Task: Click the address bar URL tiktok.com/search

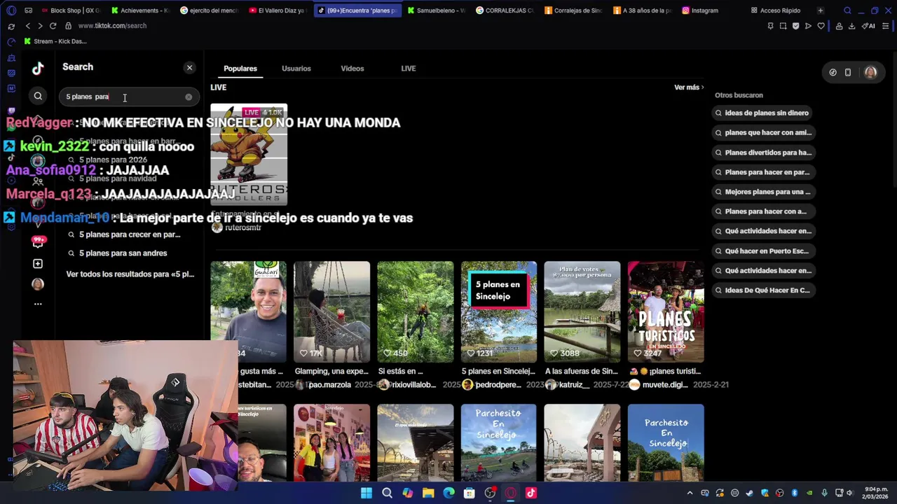Action: [112, 26]
